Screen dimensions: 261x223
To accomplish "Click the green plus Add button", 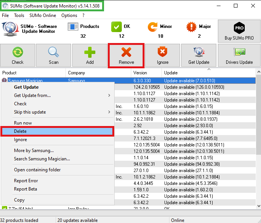I will point(90,55).
